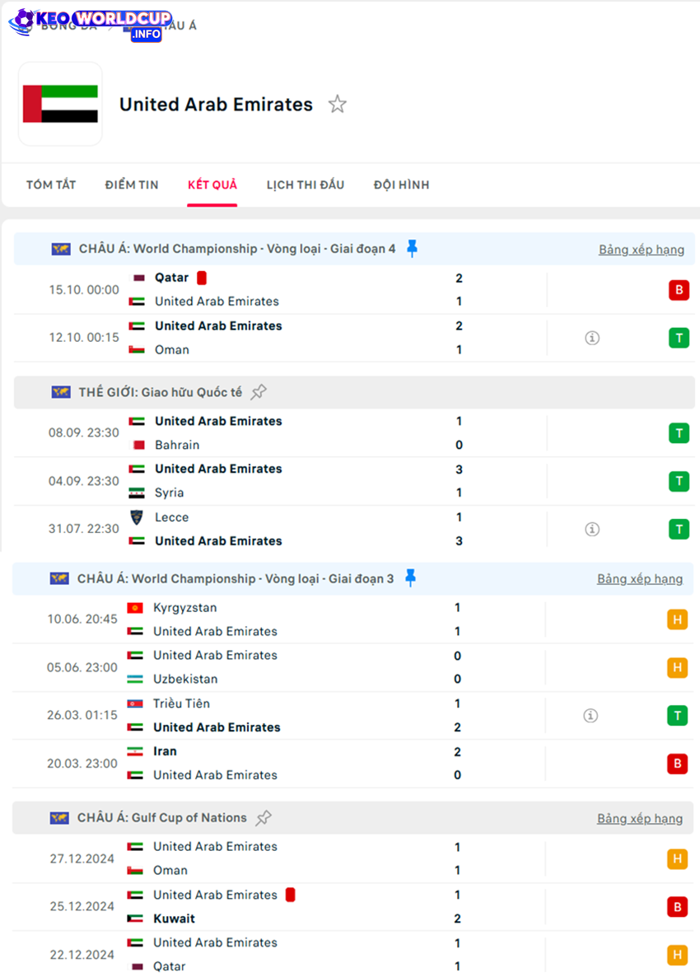Click the H result badge for 27.12.2024 Oman match
The height and width of the screenshot is (977, 700).
pyautogui.click(x=677, y=858)
